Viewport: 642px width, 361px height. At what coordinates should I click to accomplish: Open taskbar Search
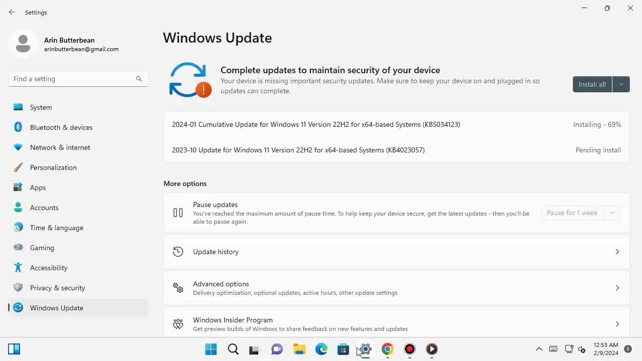point(233,349)
